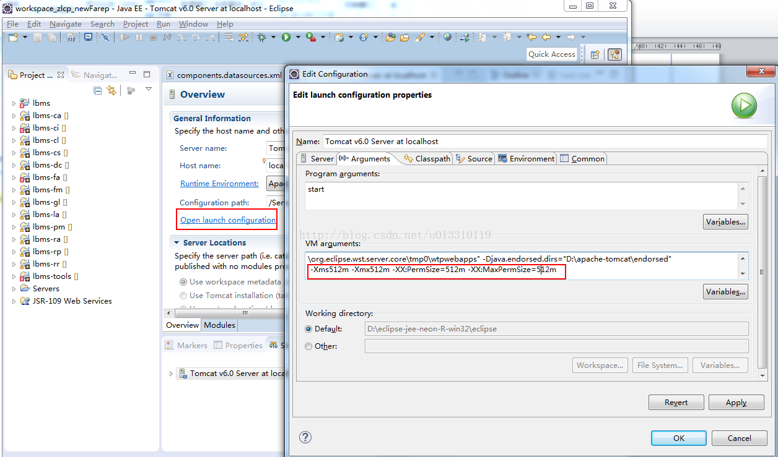The image size is (778, 457).
Task: Click the Apply button
Action: 736,402
